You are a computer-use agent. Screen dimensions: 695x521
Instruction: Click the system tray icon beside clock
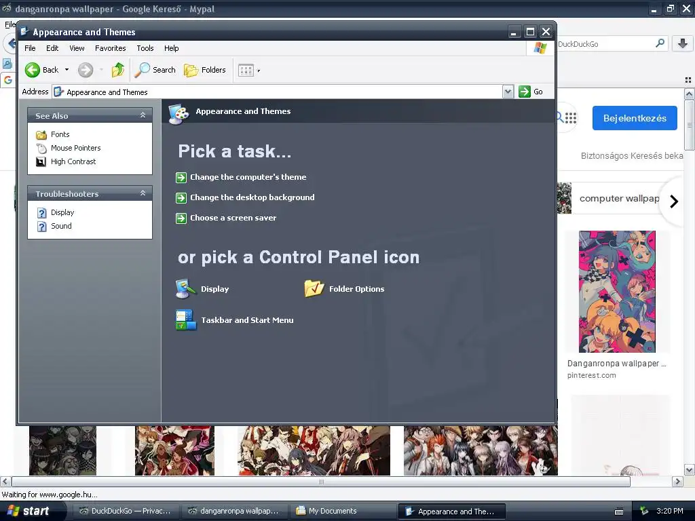[x=645, y=511]
